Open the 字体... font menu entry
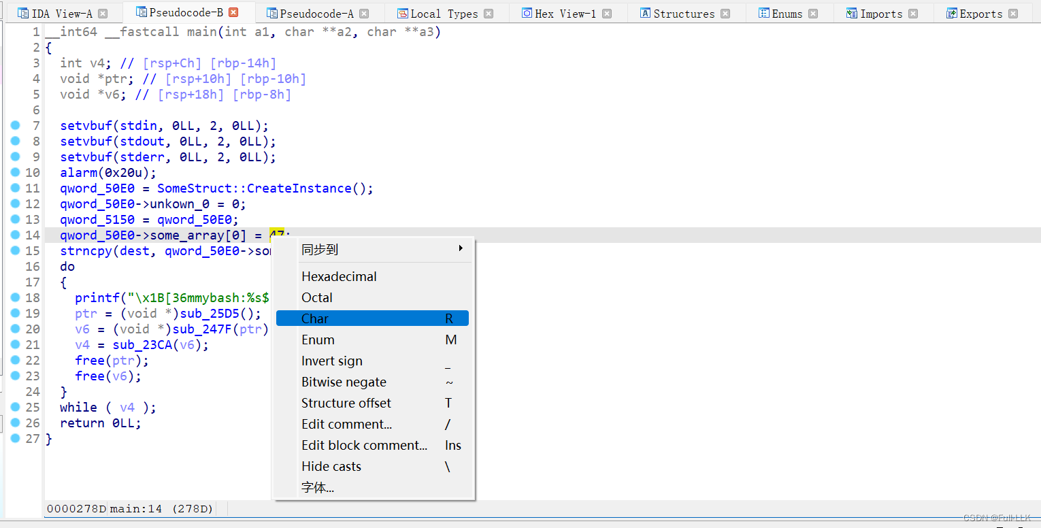This screenshot has width=1041, height=528. [x=372, y=487]
